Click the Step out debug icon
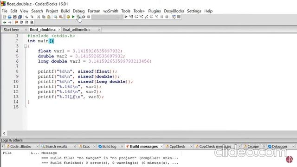The image size is (297, 167). click(x=147, y=17)
